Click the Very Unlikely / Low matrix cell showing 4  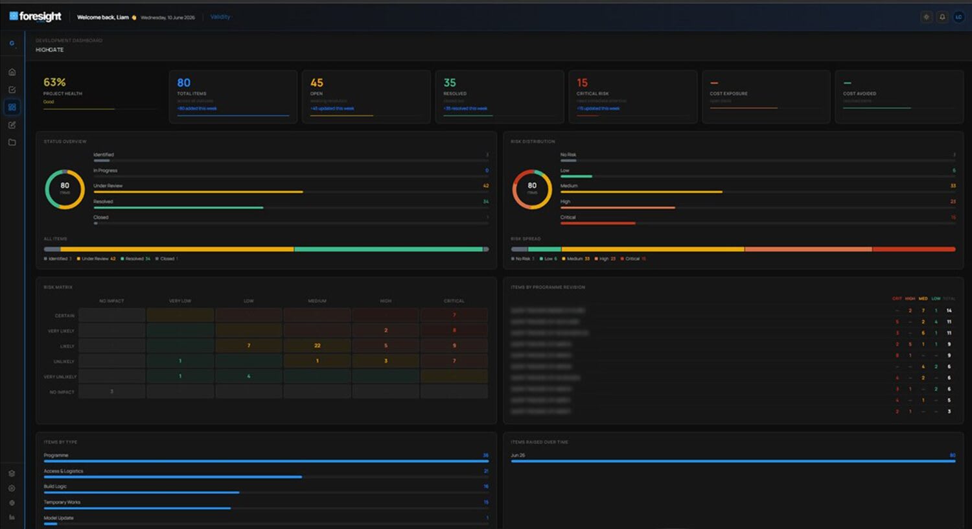(248, 376)
